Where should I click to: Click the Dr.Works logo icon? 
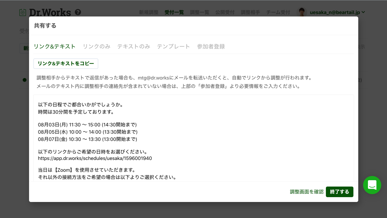pyautogui.click(x=23, y=12)
